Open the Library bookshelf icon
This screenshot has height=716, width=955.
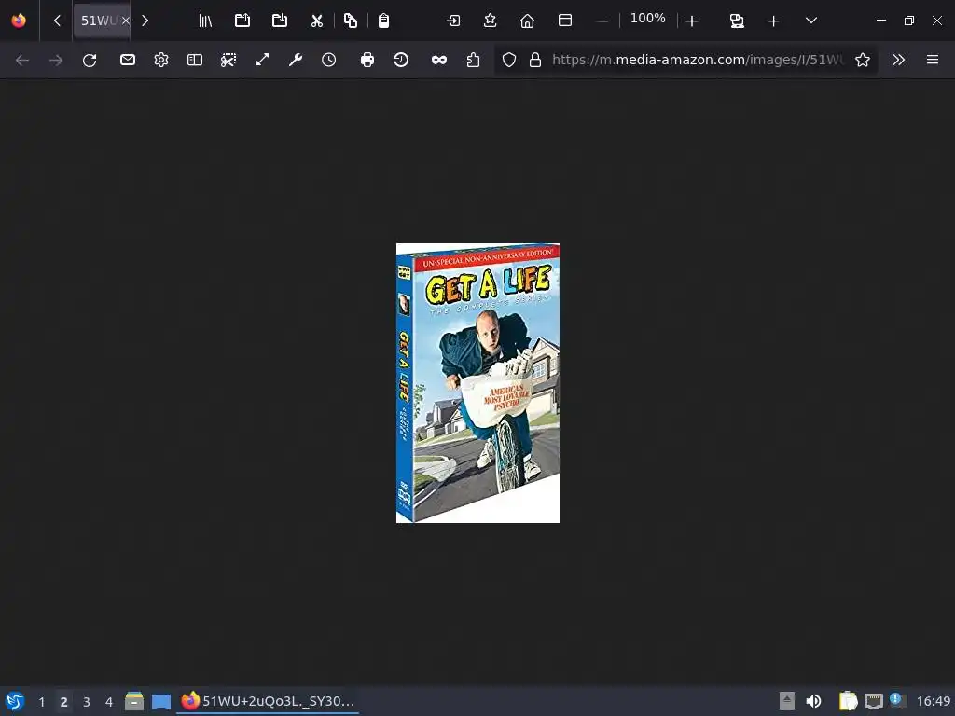[205, 21]
